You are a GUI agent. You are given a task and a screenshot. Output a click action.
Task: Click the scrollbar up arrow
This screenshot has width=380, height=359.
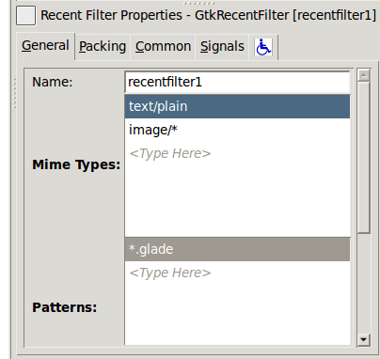pos(364,75)
